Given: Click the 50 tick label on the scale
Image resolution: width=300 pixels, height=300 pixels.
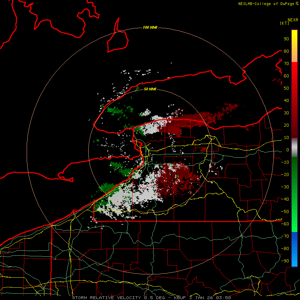Looking at the screenshot, I should 286,88.
